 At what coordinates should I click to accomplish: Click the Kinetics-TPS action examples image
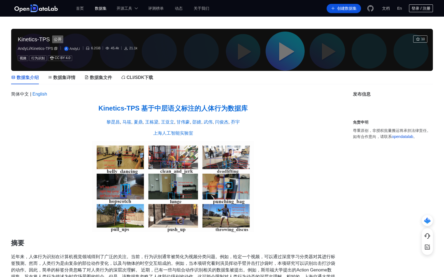pyautogui.click(x=173, y=187)
